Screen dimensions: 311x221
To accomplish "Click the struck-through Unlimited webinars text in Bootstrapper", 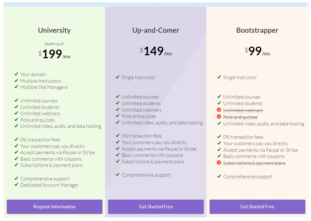I will [x=243, y=110].
